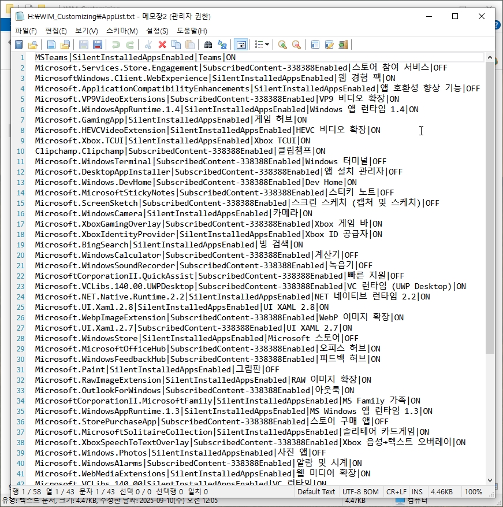503x507 pixels.
Task: Click the browse folder with magnifier icon
Action: tap(33, 45)
